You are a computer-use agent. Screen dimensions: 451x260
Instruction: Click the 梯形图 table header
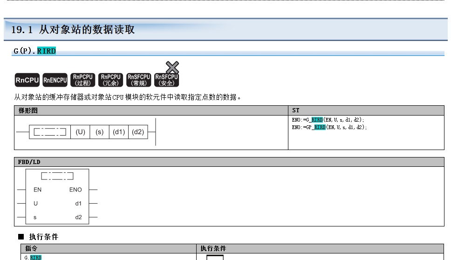pyautogui.click(x=28, y=110)
